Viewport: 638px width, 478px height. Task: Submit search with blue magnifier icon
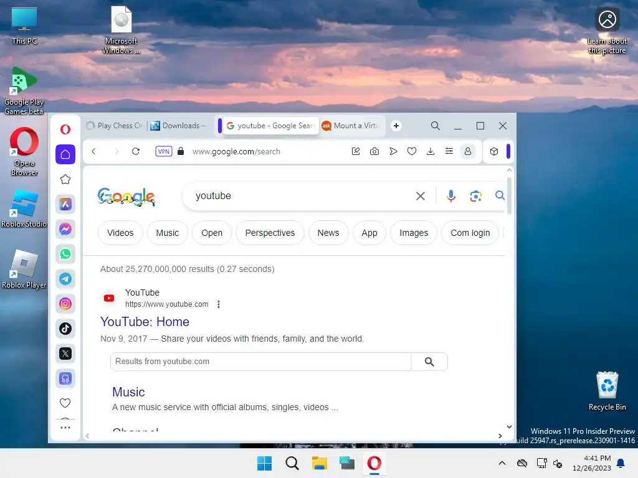pos(500,195)
